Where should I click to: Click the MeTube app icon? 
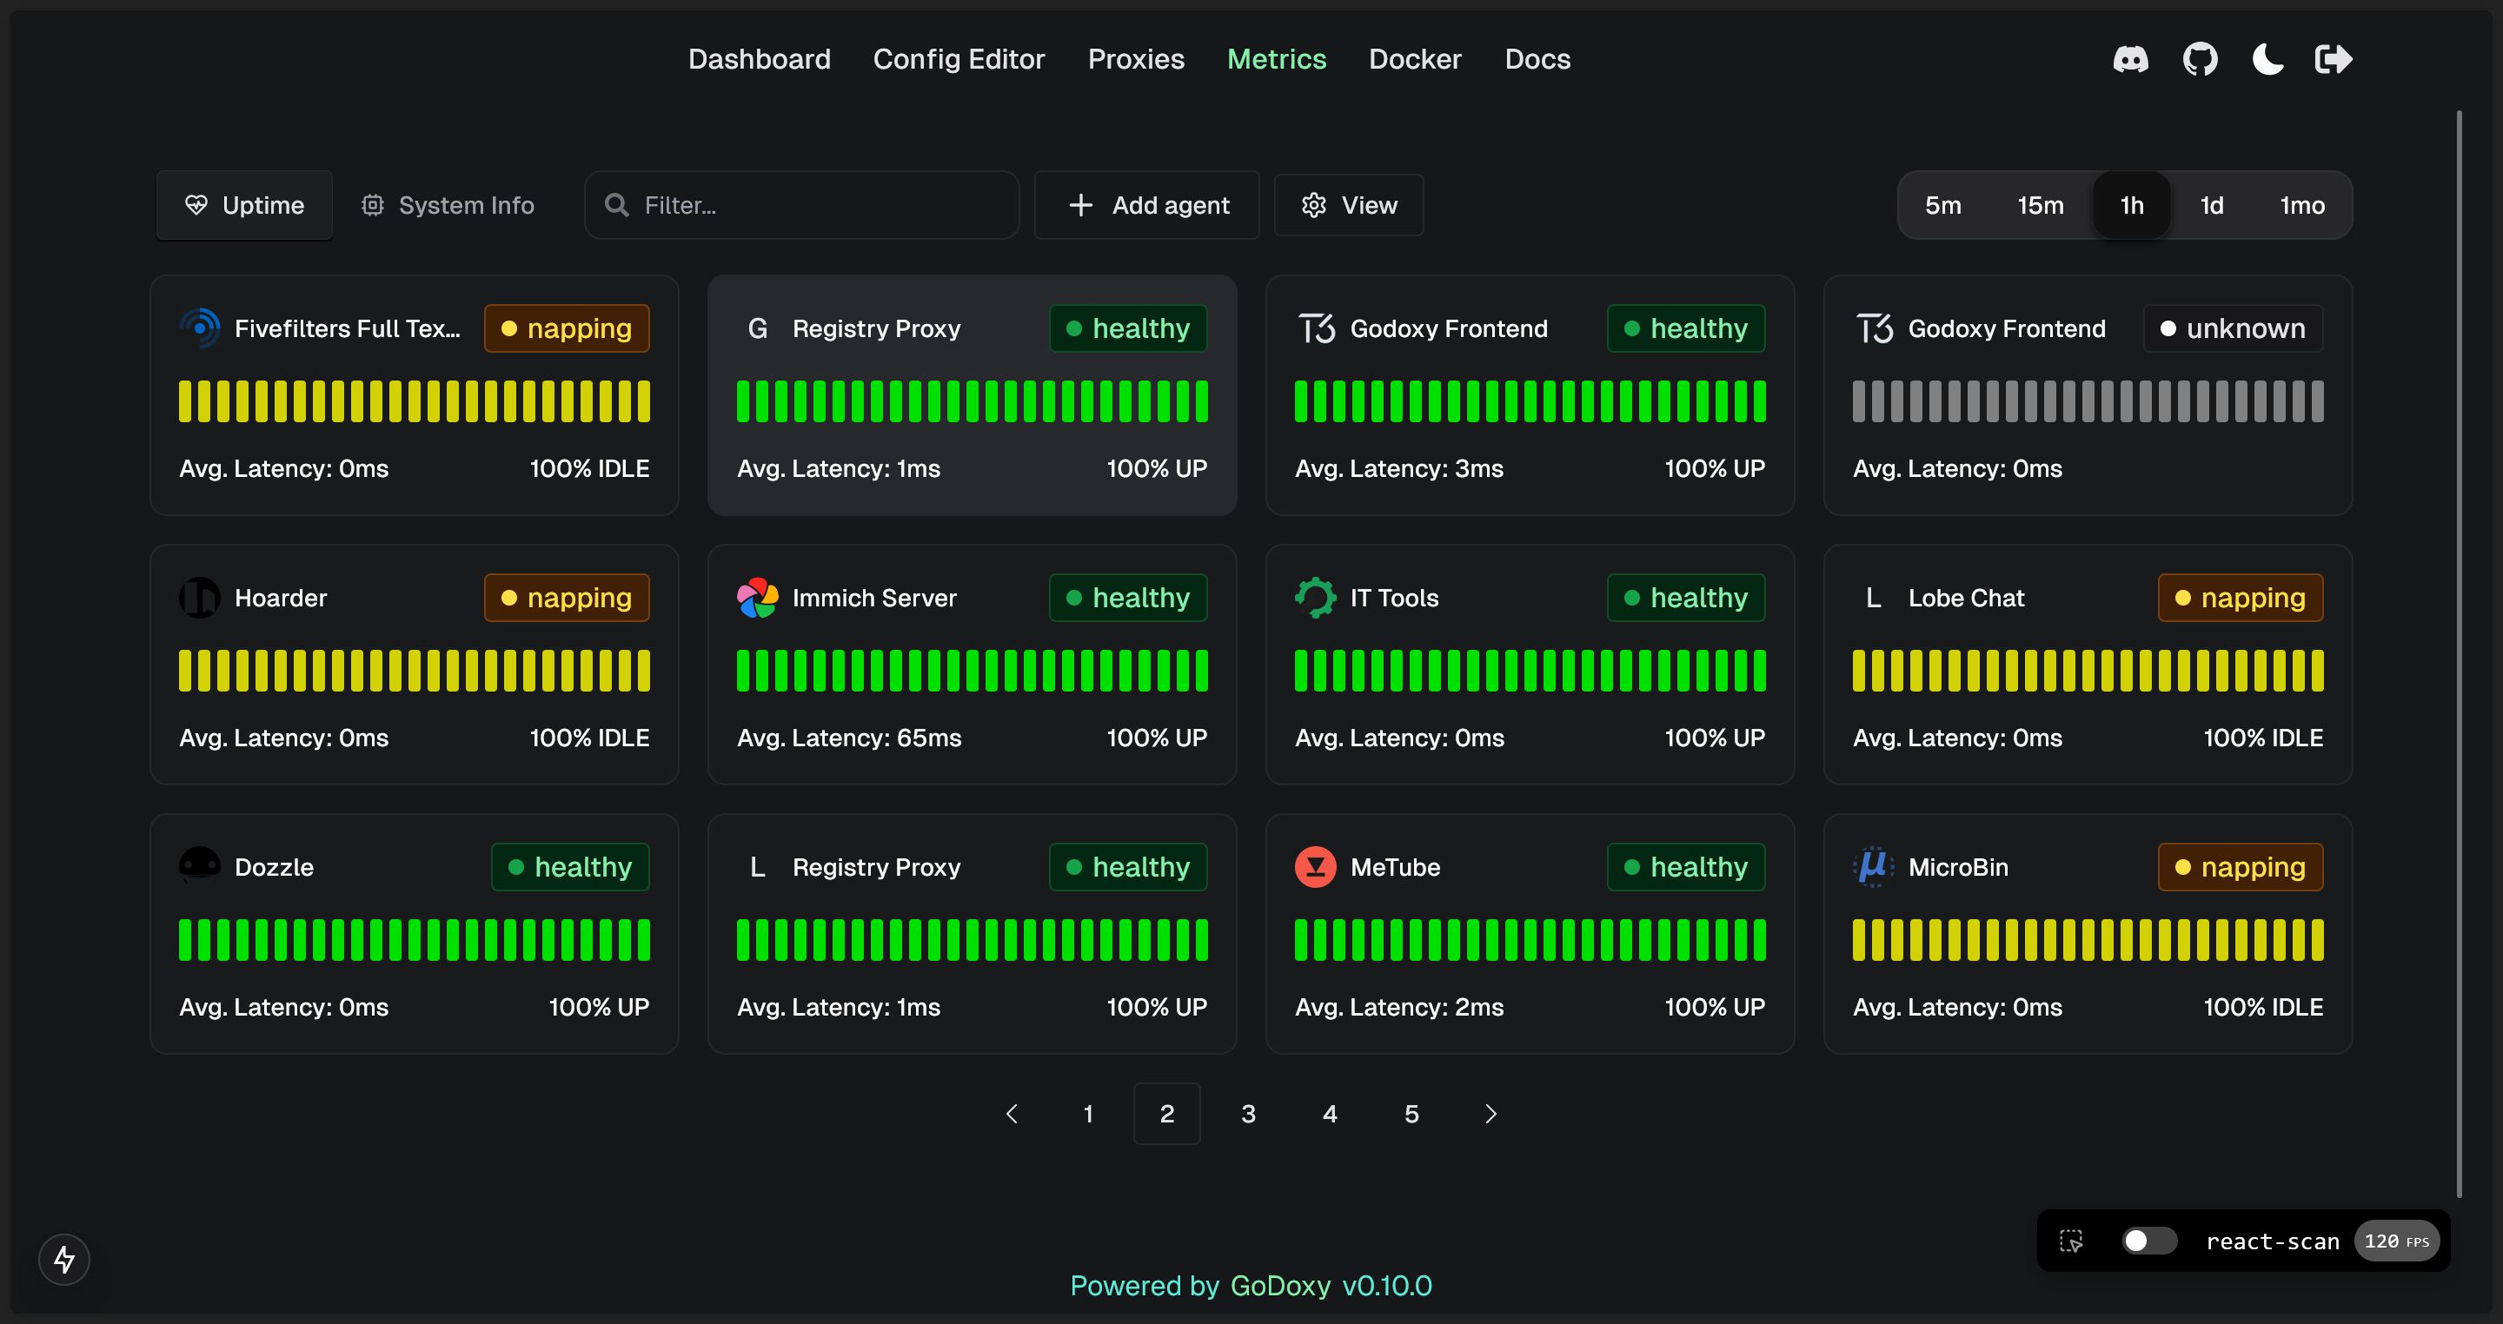click(1316, 866)
